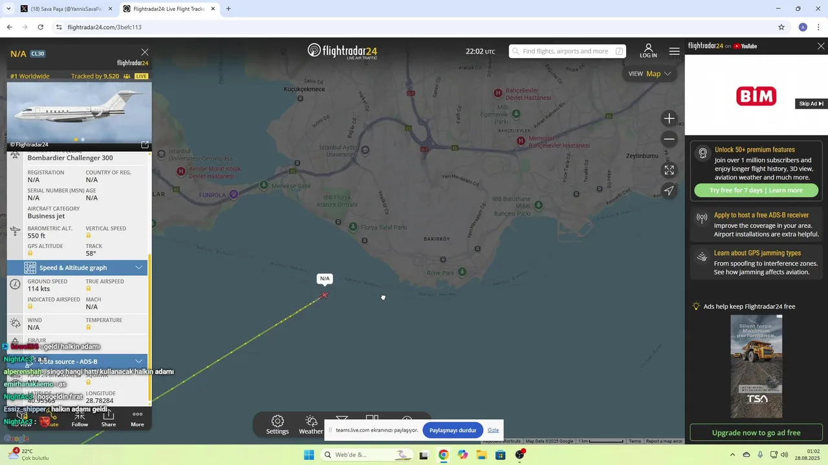Close the YouTube video panel
Screen dimensions: 828x465
(821, 46)
